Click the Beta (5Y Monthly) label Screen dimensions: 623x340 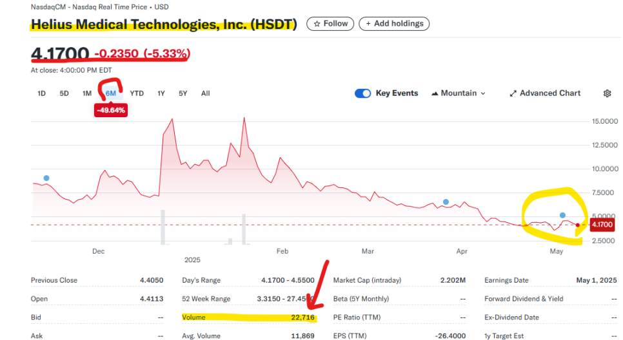pos(361,299)
